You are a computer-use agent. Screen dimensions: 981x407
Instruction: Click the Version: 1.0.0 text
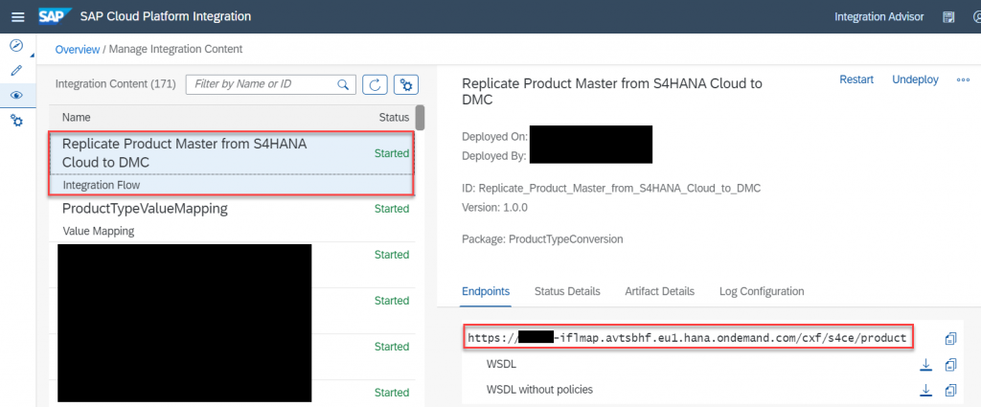[494, 208]
